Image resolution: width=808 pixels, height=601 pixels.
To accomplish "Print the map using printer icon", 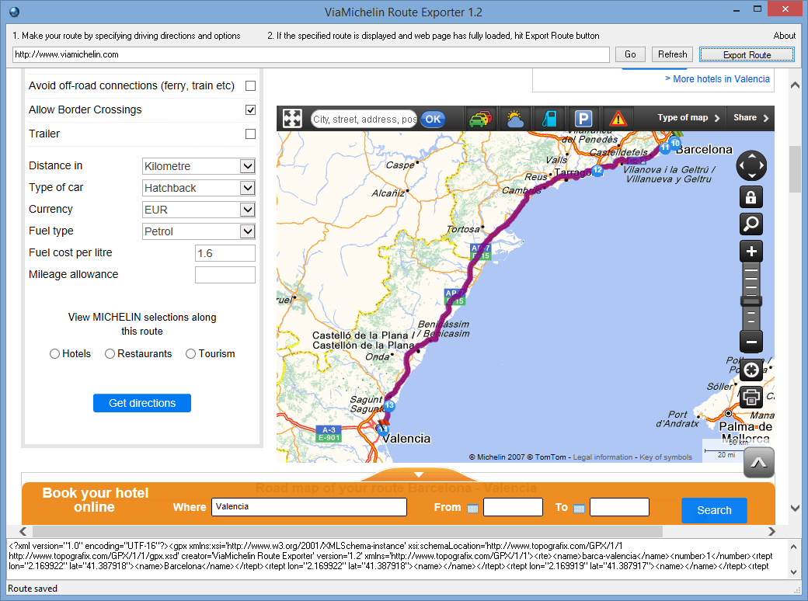I will [x=751, y=397].
